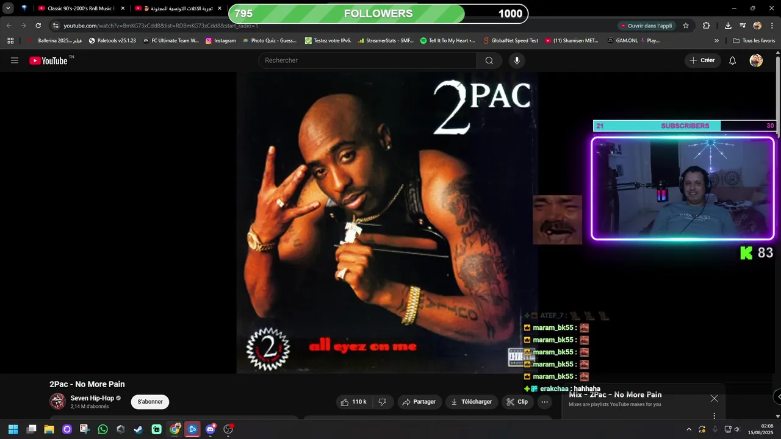This screenshot has height=439, width=781.
Task: Open Chrome profile avatar
Action: [757, 26]
